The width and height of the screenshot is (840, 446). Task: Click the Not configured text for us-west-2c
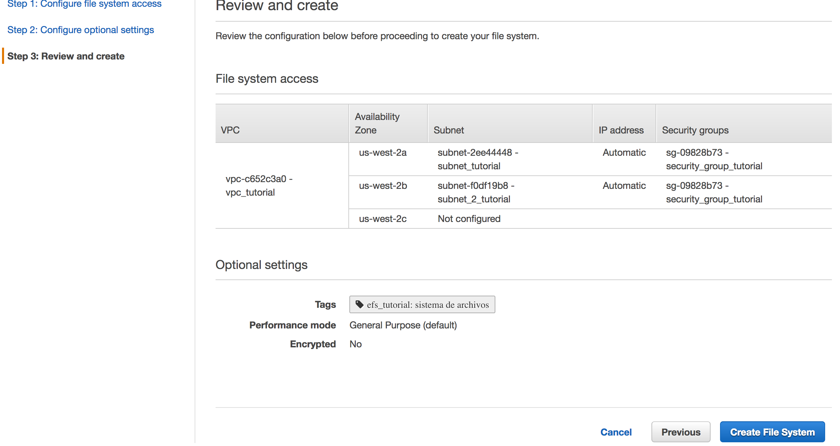pos(469,219)
